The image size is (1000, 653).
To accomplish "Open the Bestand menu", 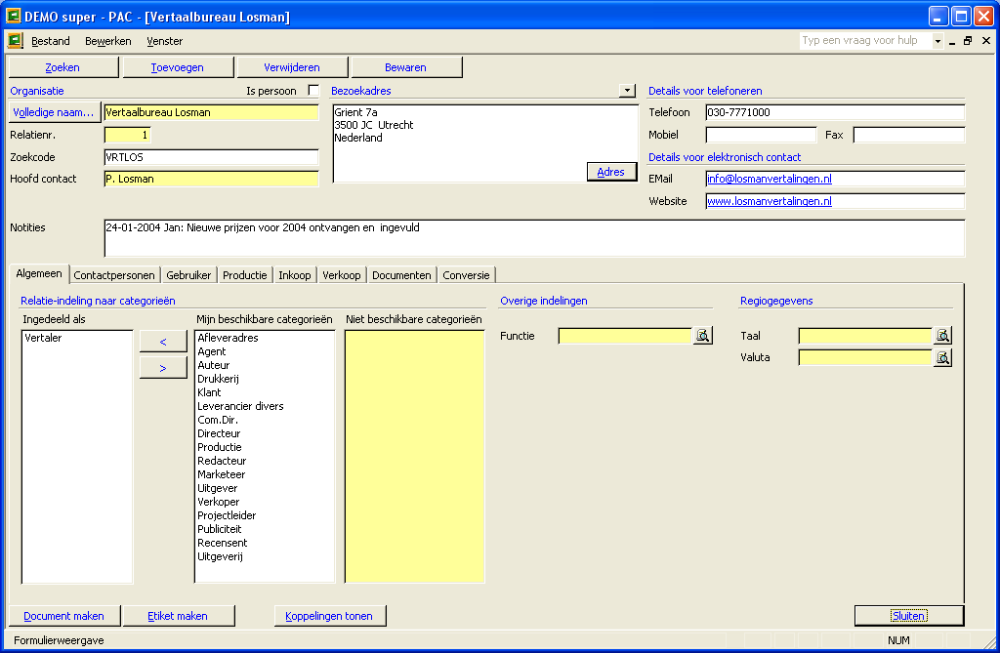I will (x=51, y=41).
